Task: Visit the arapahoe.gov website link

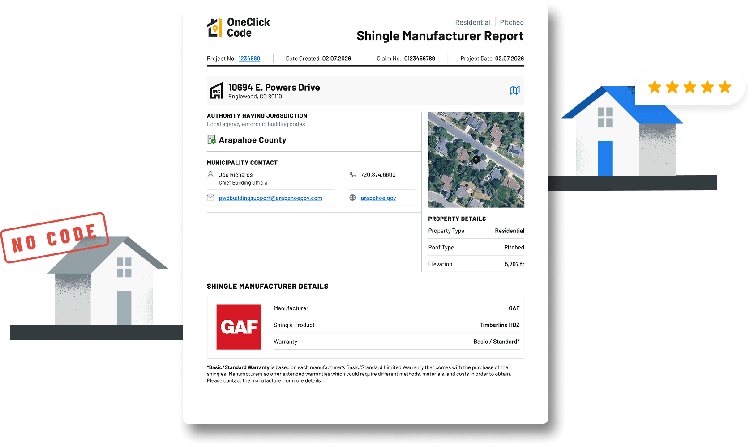Action: (378, 198)
